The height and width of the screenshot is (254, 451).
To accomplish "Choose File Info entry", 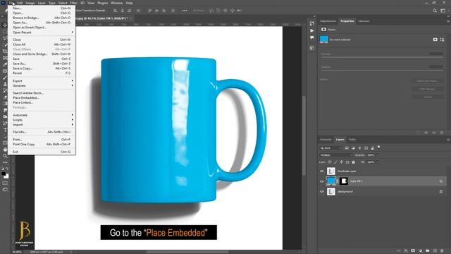I will coord(42,132).
